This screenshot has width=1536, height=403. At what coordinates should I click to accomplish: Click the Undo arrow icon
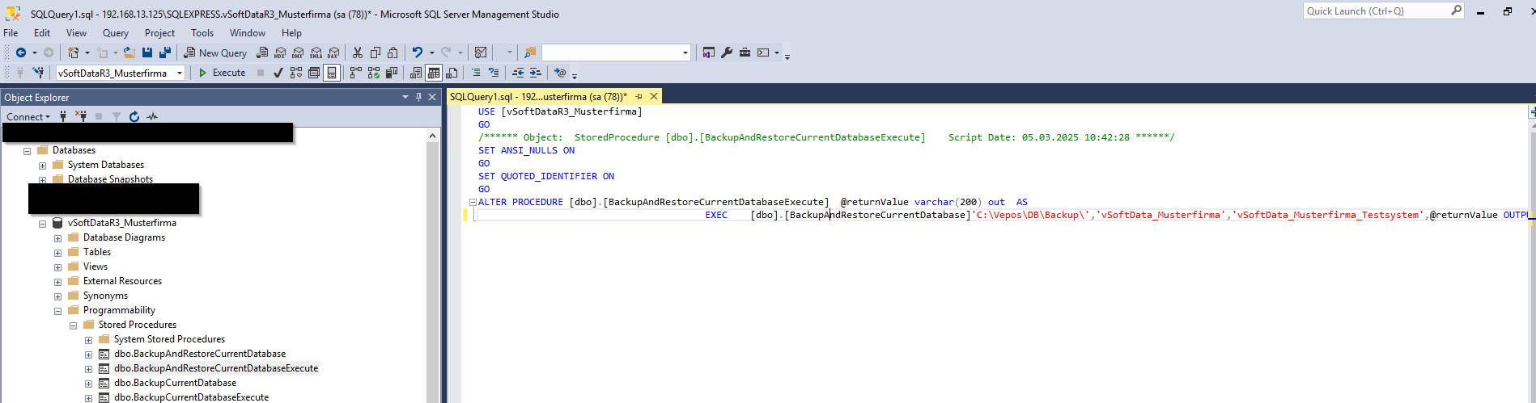417,52
